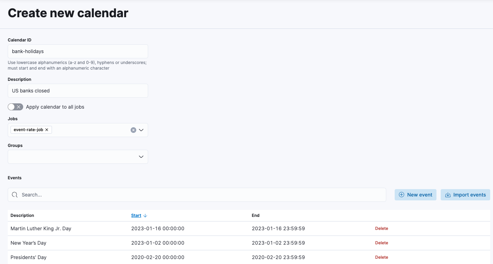Screen dimensions: 493x264
Task: Delete the Presidents' Day event
Action: [381, 257]
